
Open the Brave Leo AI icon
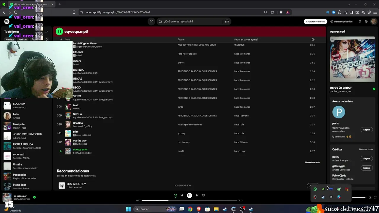[x=363, y=12]
